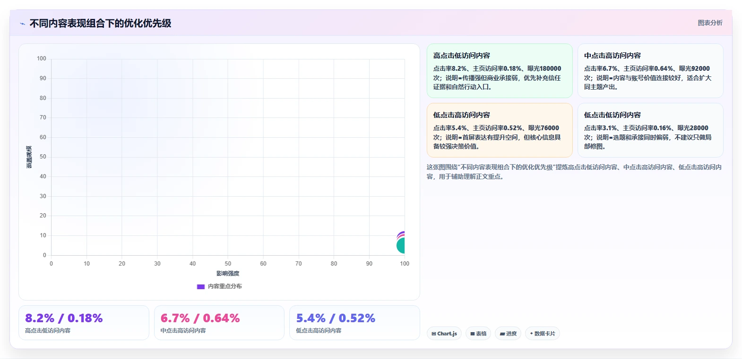Select the Chart.js tag
Viewport: 742px width, 359px height.
coord(444,334)
